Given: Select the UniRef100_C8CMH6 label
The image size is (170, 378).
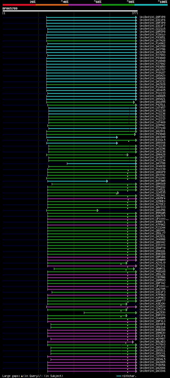Looking at the screenshot, I should click(152, 278).
